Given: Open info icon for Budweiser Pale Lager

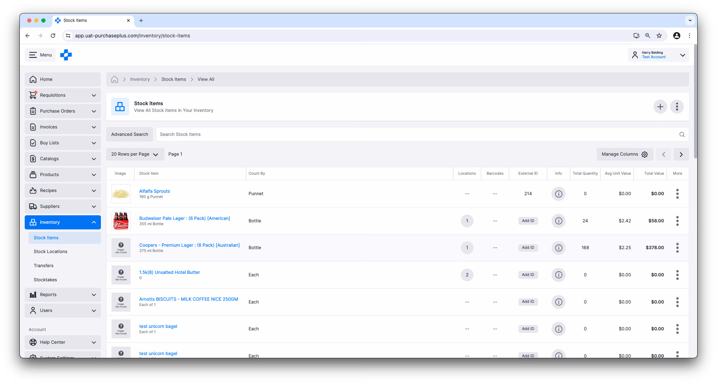Looking at the screenshot, I should [559, 221].
